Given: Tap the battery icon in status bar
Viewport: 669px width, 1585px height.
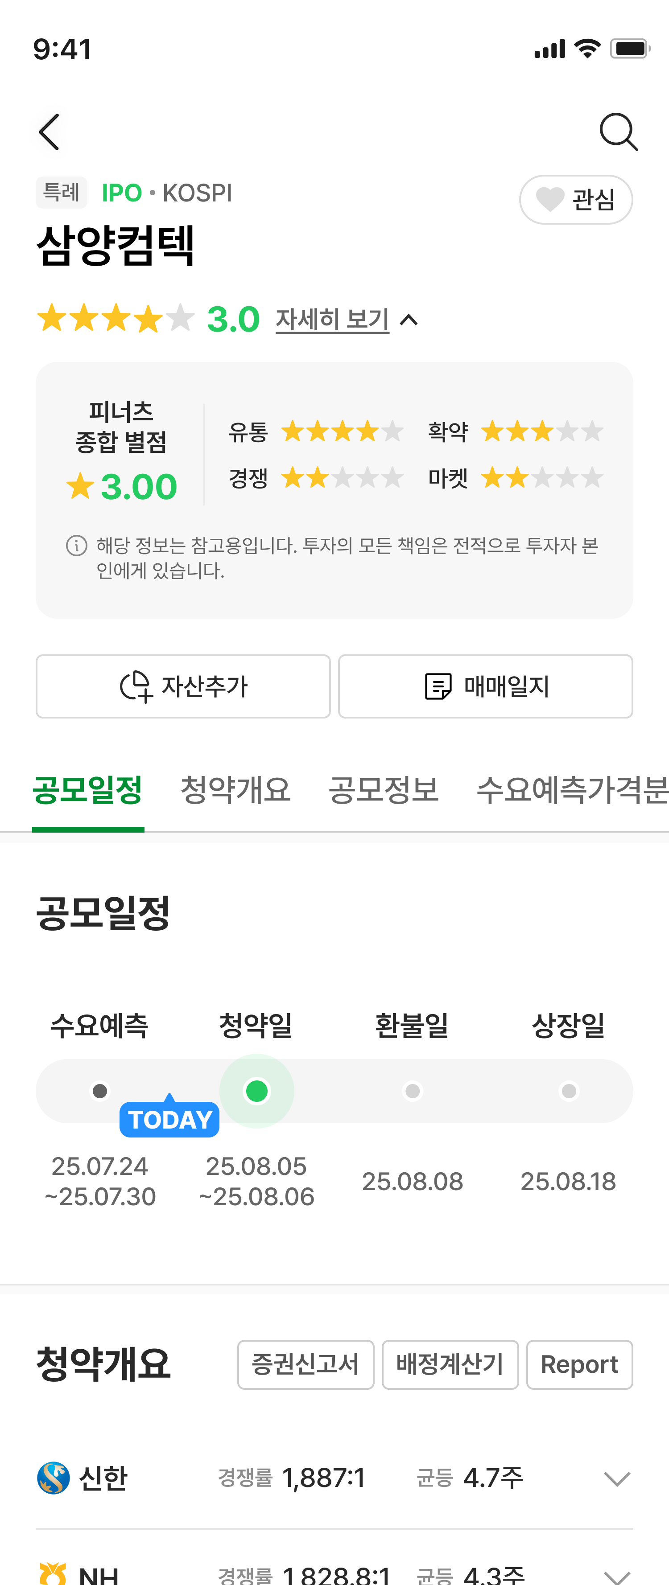Looking at the screenshot, I should [x=630, y=49].
